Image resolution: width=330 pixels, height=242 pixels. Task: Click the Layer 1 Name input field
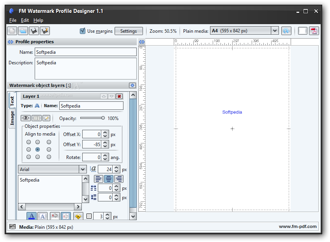tap(91, 106)
